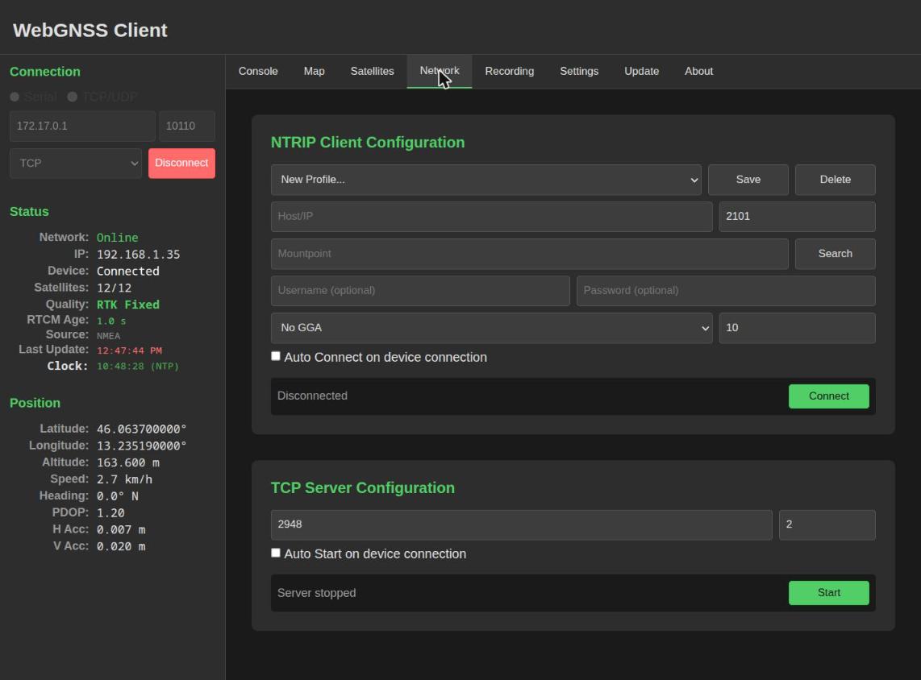Click the TCP server field showing 2
The height and width of the screenshot is (680, 921).
(x=827, y=525)
